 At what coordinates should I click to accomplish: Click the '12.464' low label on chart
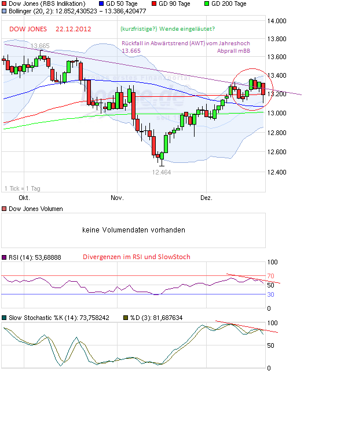[x=162, y=172]
